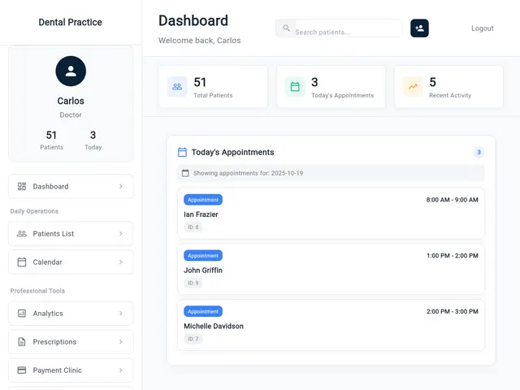Viewport: 520px width, 390px height.
Task: Click the Analytics chart icon in sidebar
Action: (22, 314)
